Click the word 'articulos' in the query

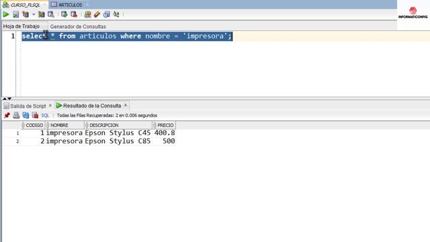click(x=98, y=36)
